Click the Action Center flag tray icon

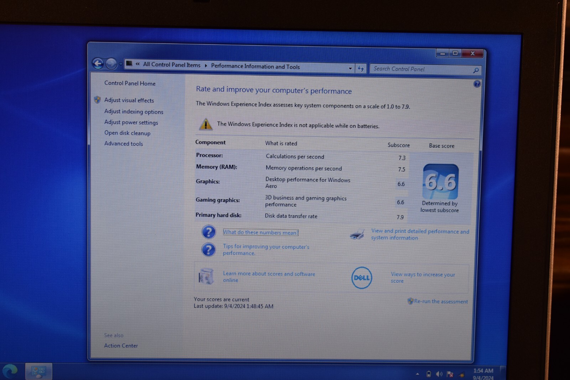pos(450,374)
